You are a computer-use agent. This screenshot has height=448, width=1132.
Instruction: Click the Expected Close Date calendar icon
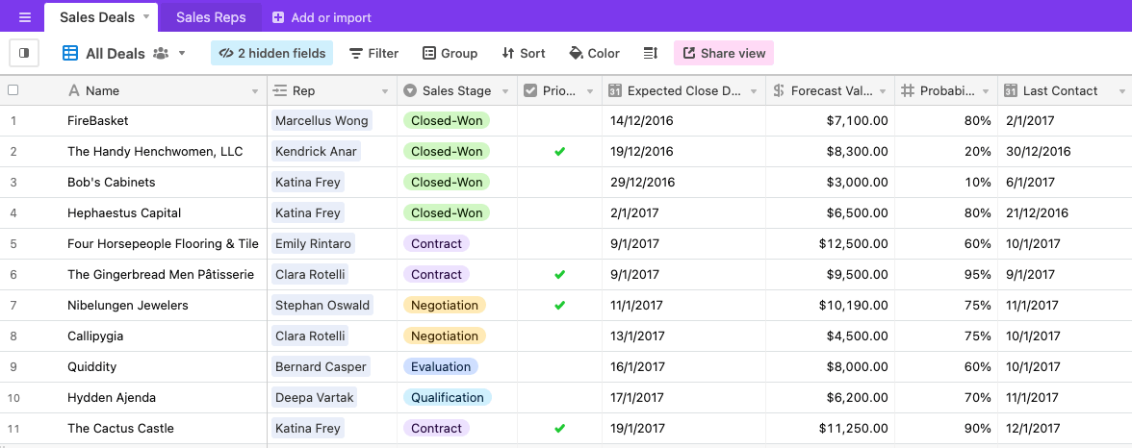(615, 91)
